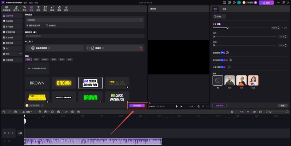The image size is (291, 146).
Task: Open the 特效 effects tab
Action: (x=66, y=9)
